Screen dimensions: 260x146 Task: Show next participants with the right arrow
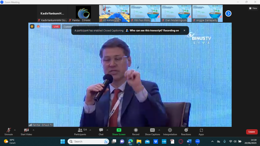228,13
